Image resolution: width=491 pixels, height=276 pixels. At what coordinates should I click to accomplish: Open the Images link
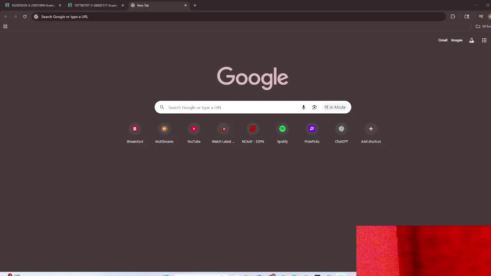tap(456, 40)
